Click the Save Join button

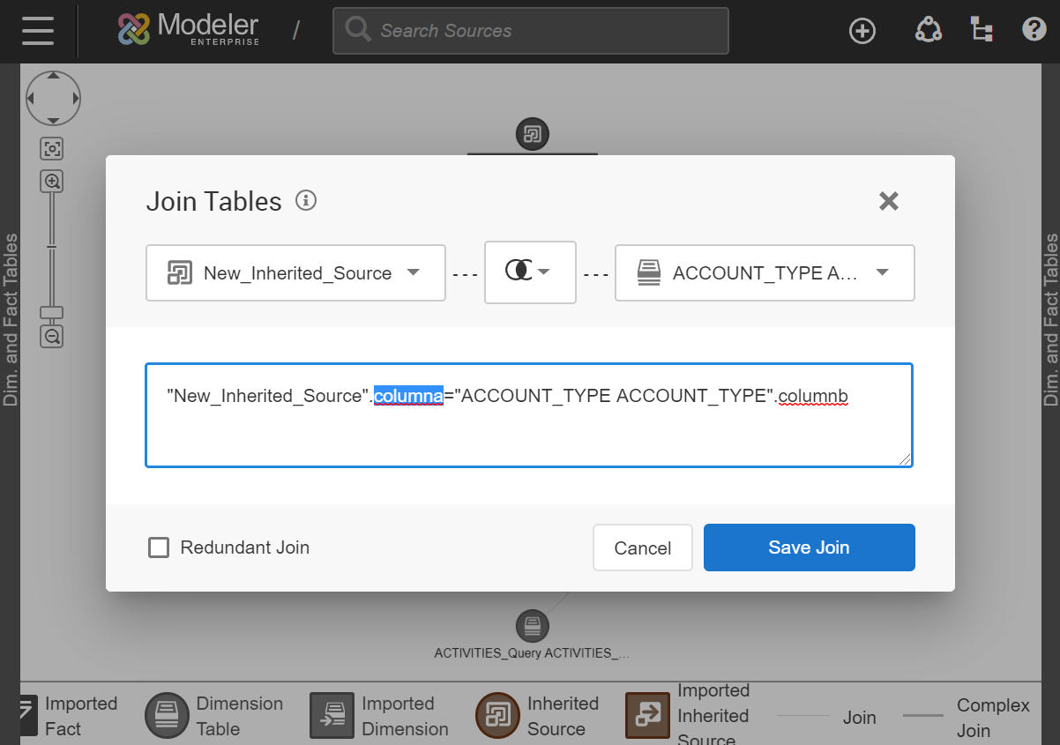[x=809, y=548]
